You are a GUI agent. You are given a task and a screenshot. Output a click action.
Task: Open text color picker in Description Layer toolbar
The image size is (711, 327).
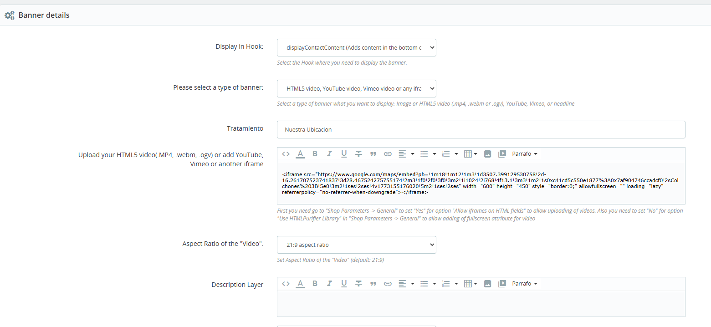click(x=300, y=284)
